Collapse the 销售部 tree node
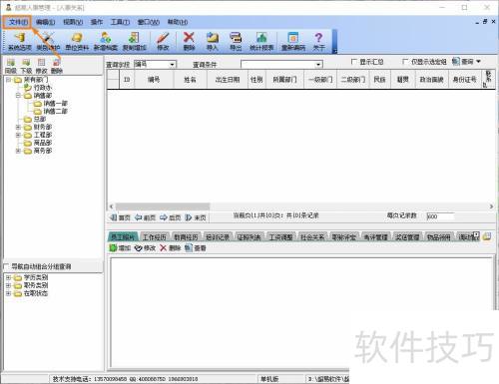499x384 pixels. coord(18,96)
